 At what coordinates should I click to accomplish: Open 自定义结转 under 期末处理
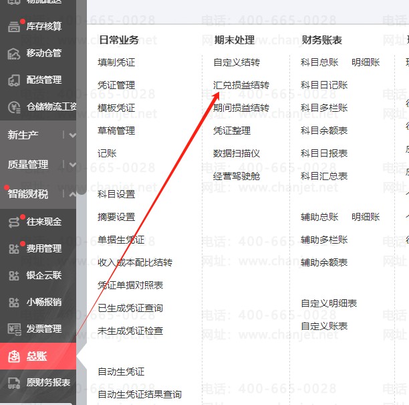pos(237,62)
